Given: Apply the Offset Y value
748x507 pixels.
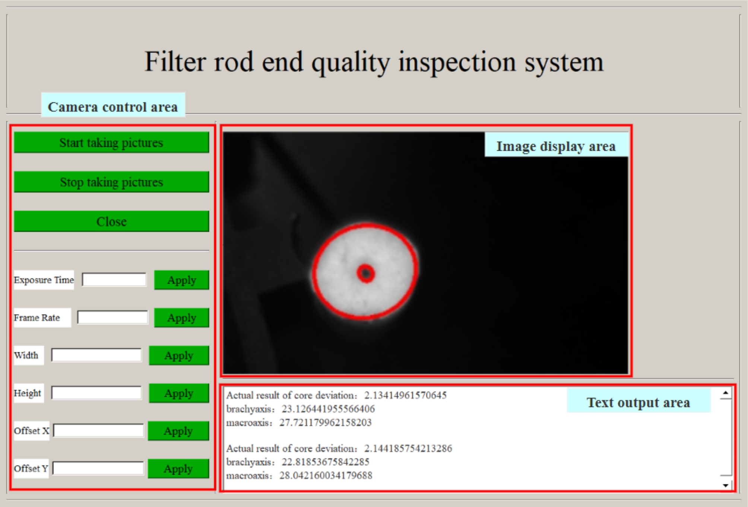Looking at the screenshot, I should (178, 469).
